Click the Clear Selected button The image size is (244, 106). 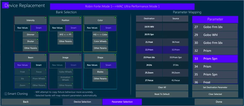tap(215, 94)
